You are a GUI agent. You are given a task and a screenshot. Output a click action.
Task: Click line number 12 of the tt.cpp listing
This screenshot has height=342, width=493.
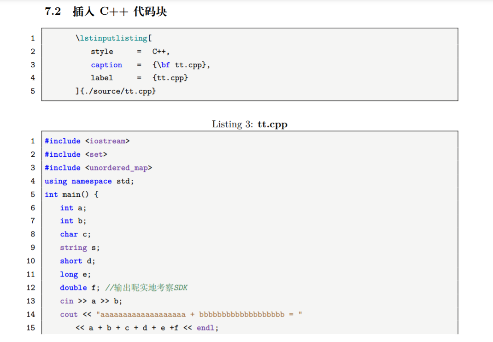[x=31, y=288]
